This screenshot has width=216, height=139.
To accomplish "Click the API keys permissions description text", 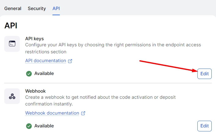I will (113, 48).
